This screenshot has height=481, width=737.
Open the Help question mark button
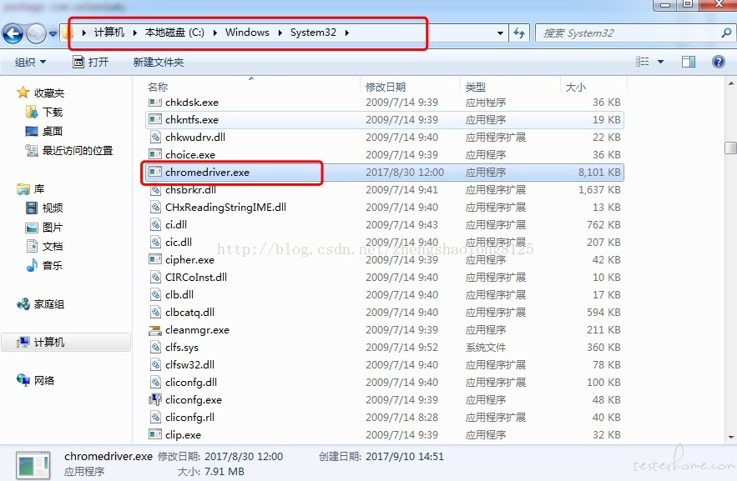pos(718,62)
